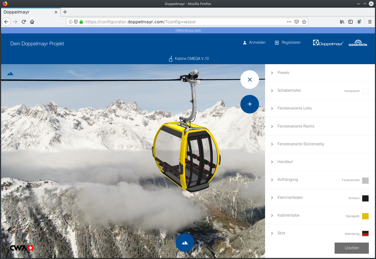
Task: Bookmark this page with the star icon
Action: (x=304, y=22)
